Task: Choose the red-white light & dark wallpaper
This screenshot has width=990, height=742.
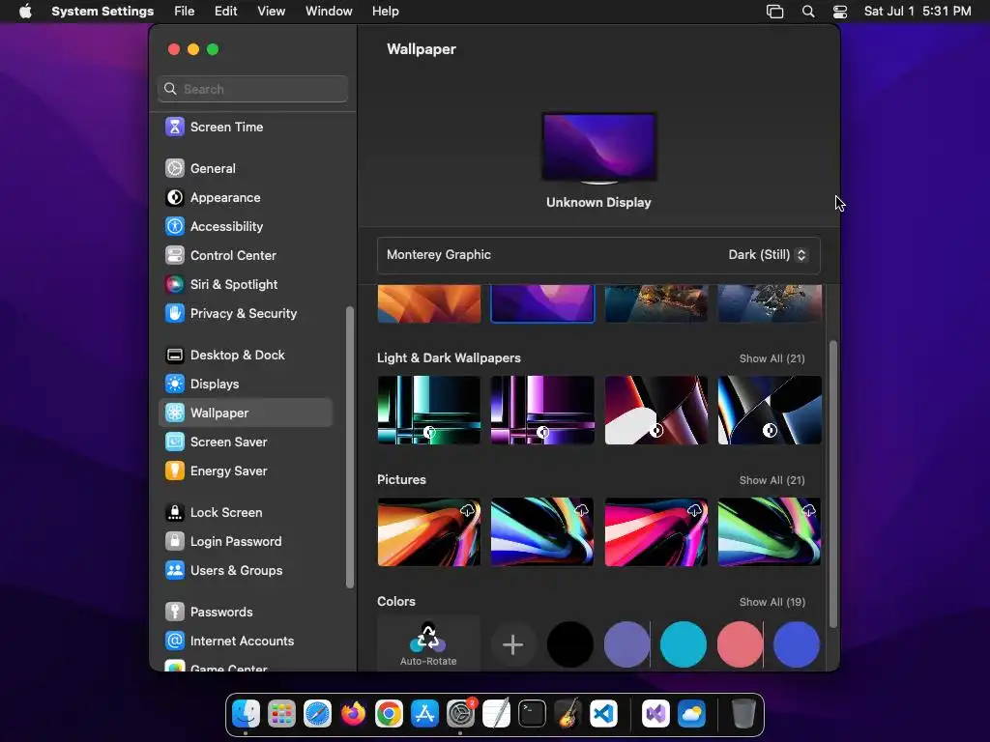Action: pos(656,410)
